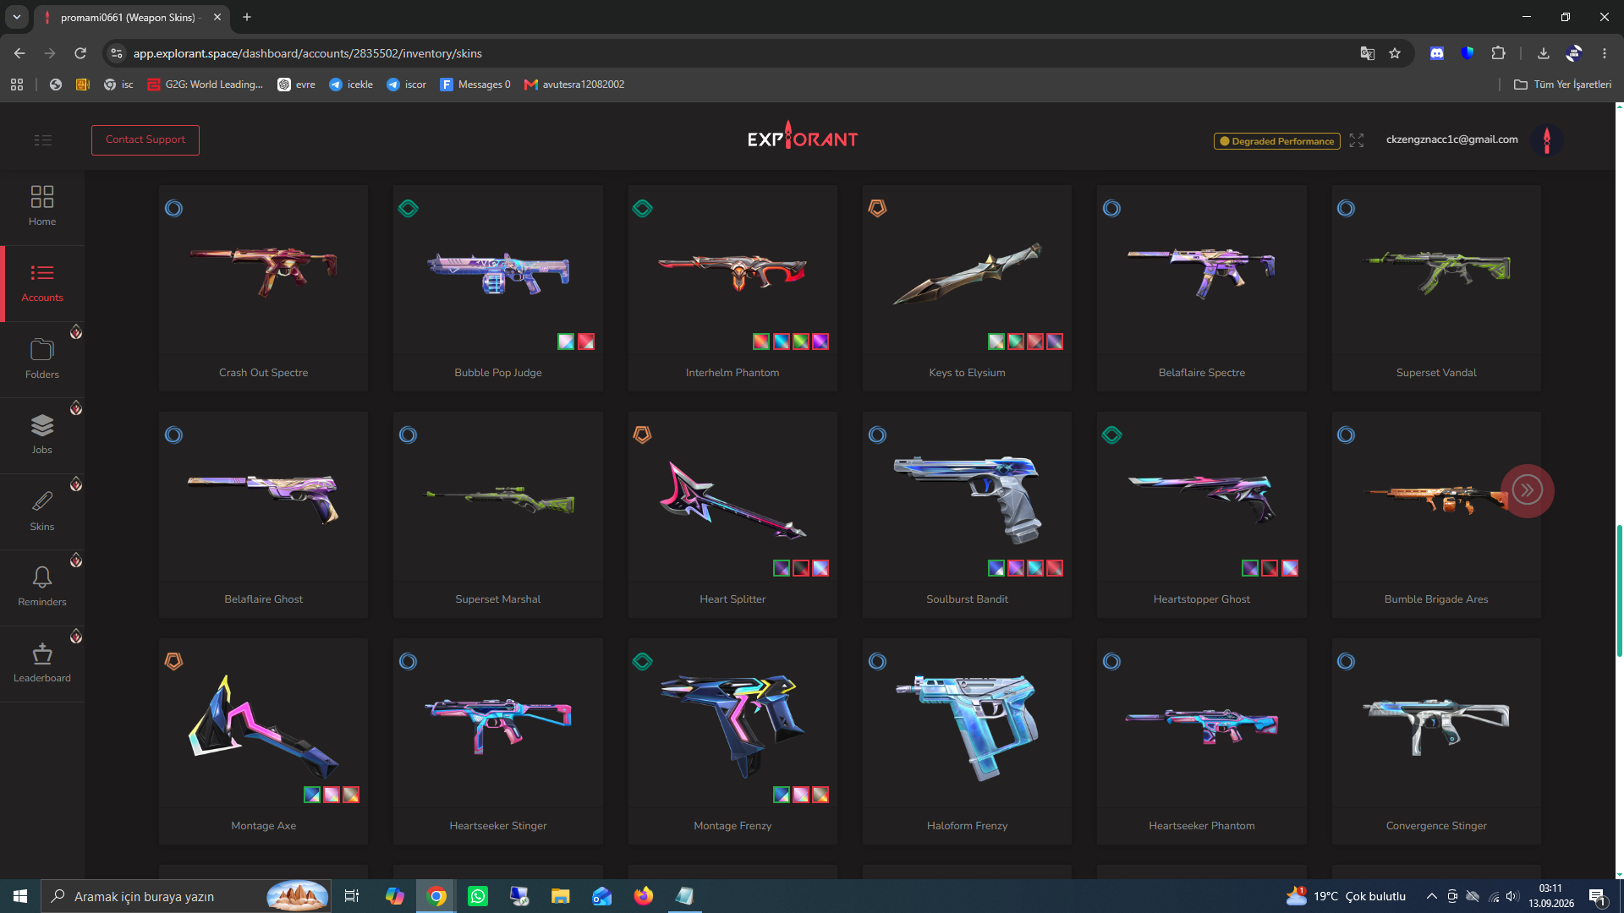Screen dimensions: 1624x913
Task: Click the first color variant on Montage Axe
Action: [312, 795]
